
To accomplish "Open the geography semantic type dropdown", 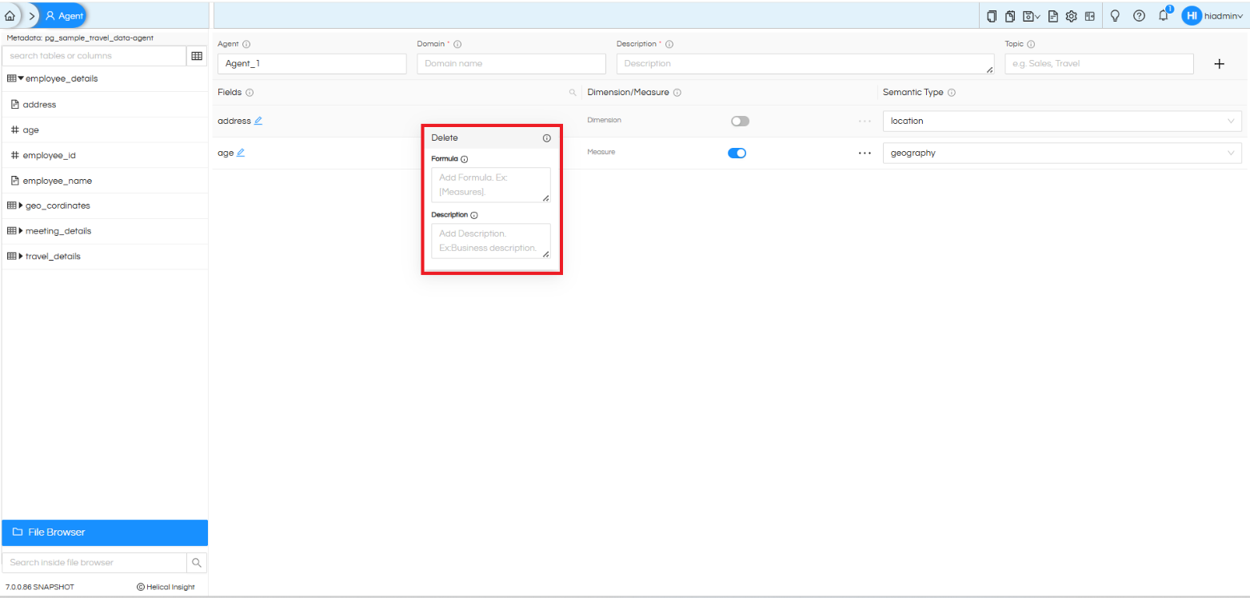I will point(1062,153).
